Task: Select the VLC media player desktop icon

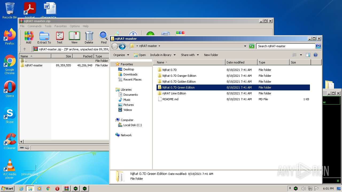Action: [x=10, y=169]
